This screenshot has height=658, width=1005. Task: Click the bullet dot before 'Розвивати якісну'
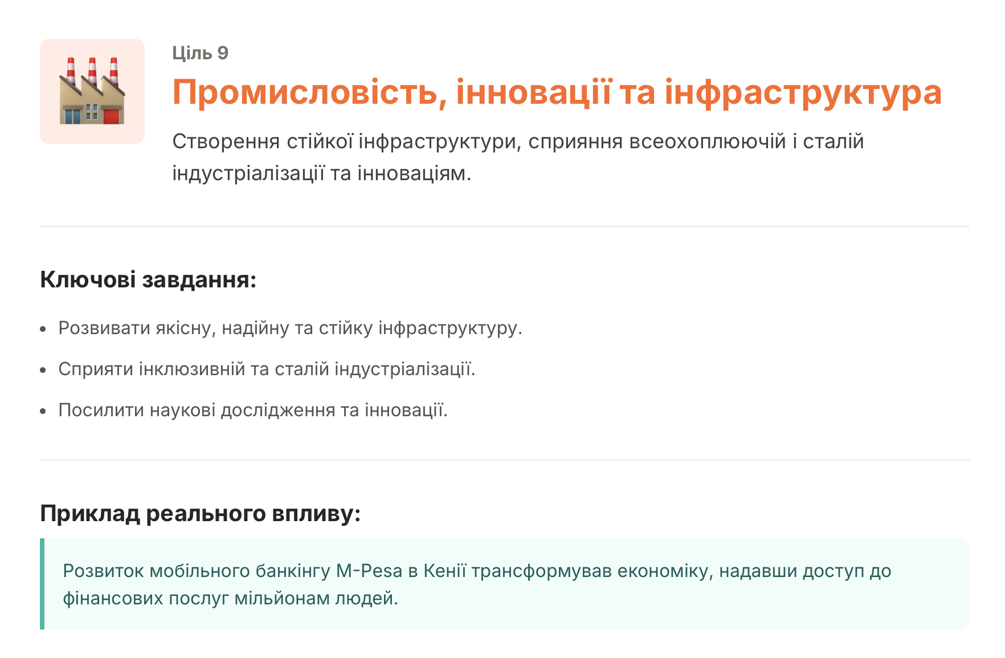[43, 330]
